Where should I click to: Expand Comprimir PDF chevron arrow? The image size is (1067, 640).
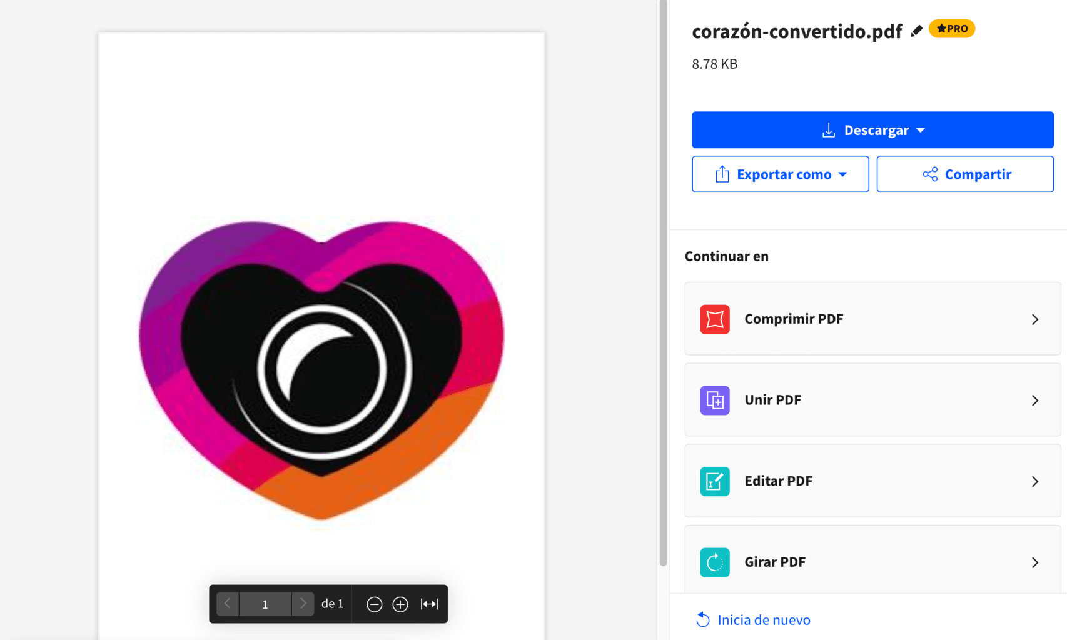click(x=1035, y=319)
